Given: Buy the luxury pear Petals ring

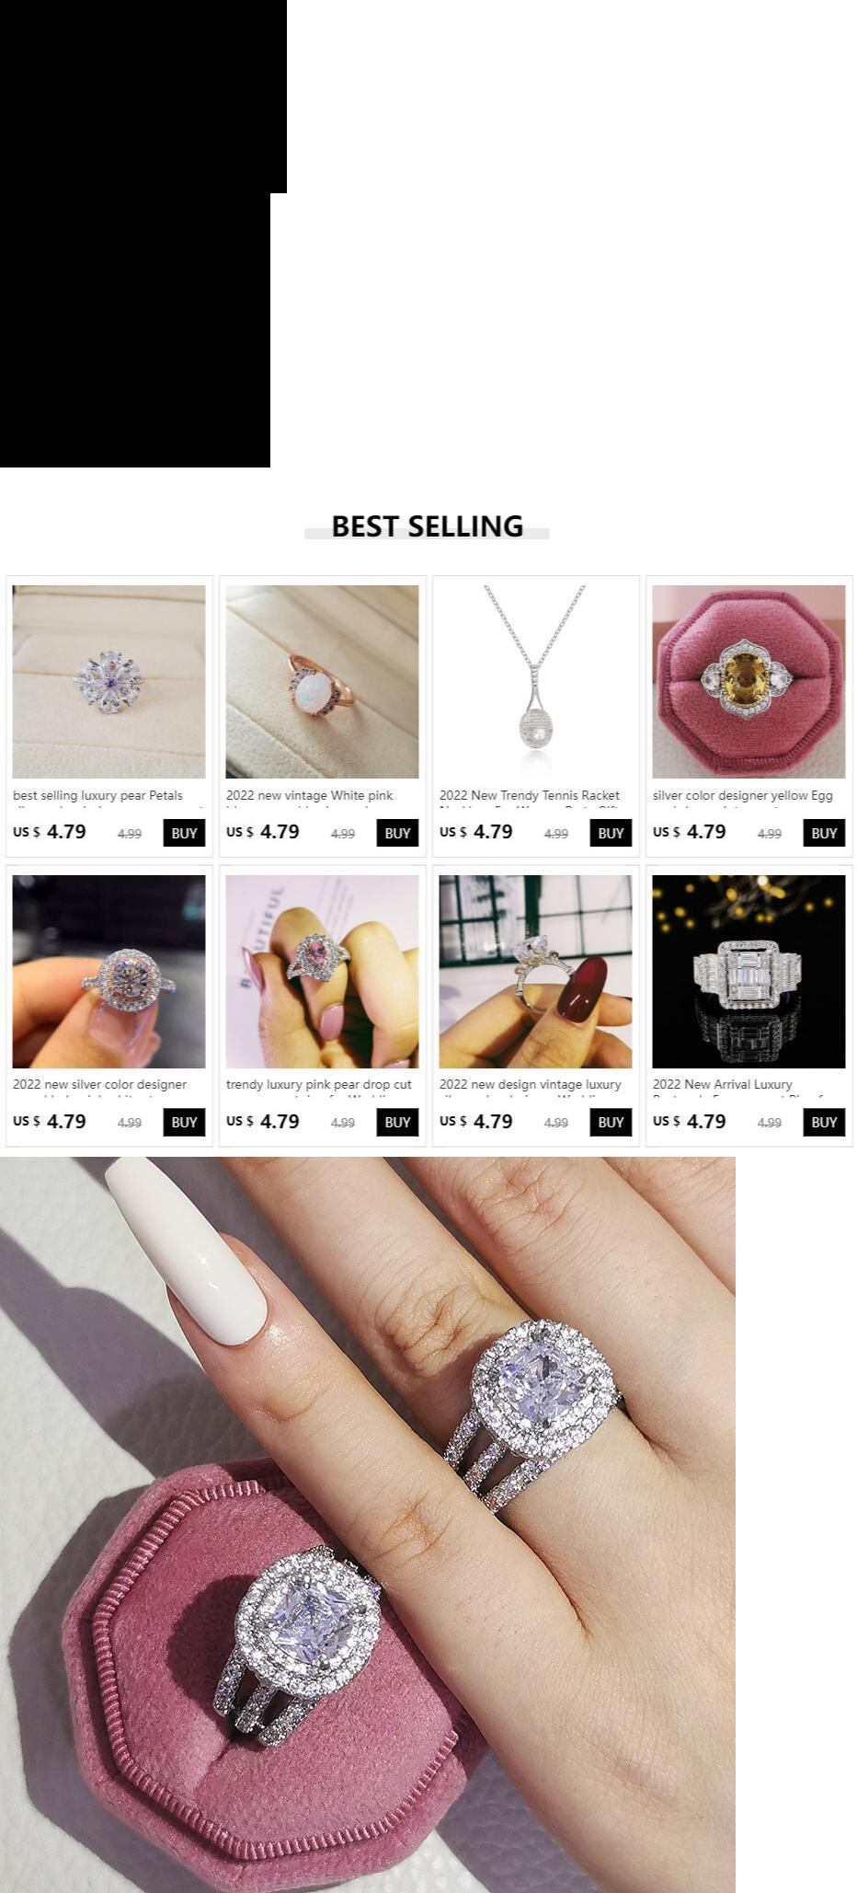Looking at the screenshot, I should click(184, 833).
